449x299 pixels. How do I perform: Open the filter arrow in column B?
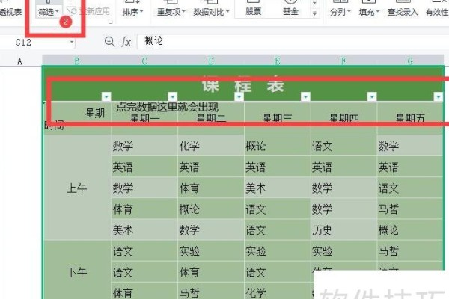pos(106,96)
